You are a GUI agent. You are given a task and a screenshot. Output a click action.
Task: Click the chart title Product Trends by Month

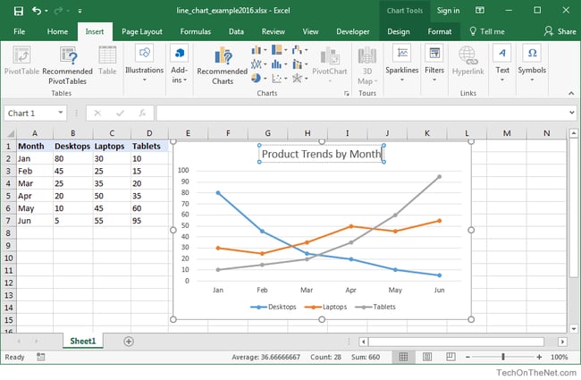(x=321, y=154)
